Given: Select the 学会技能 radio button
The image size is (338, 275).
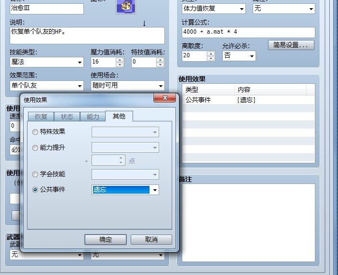Looking at the screenshot, I should tap(35, 174).
